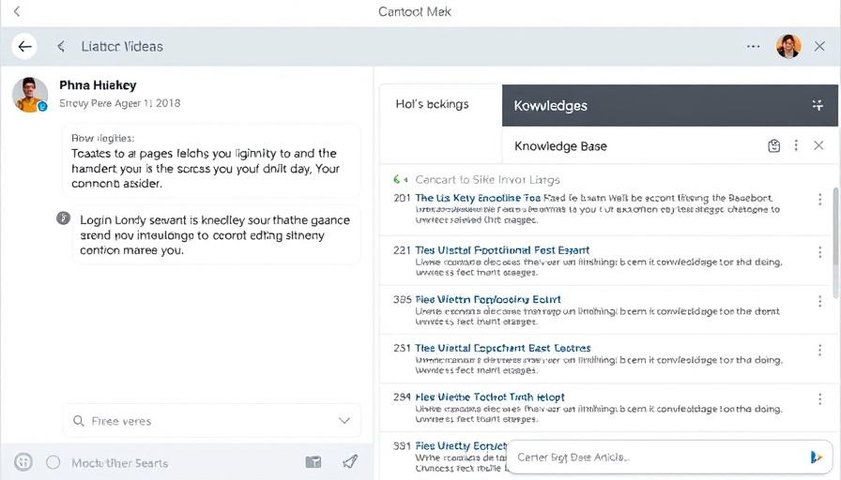This screenshot has height=480, width=841.
Task: Expand the Firee veres dropdown chevron
Action: [x=344, y=421]
